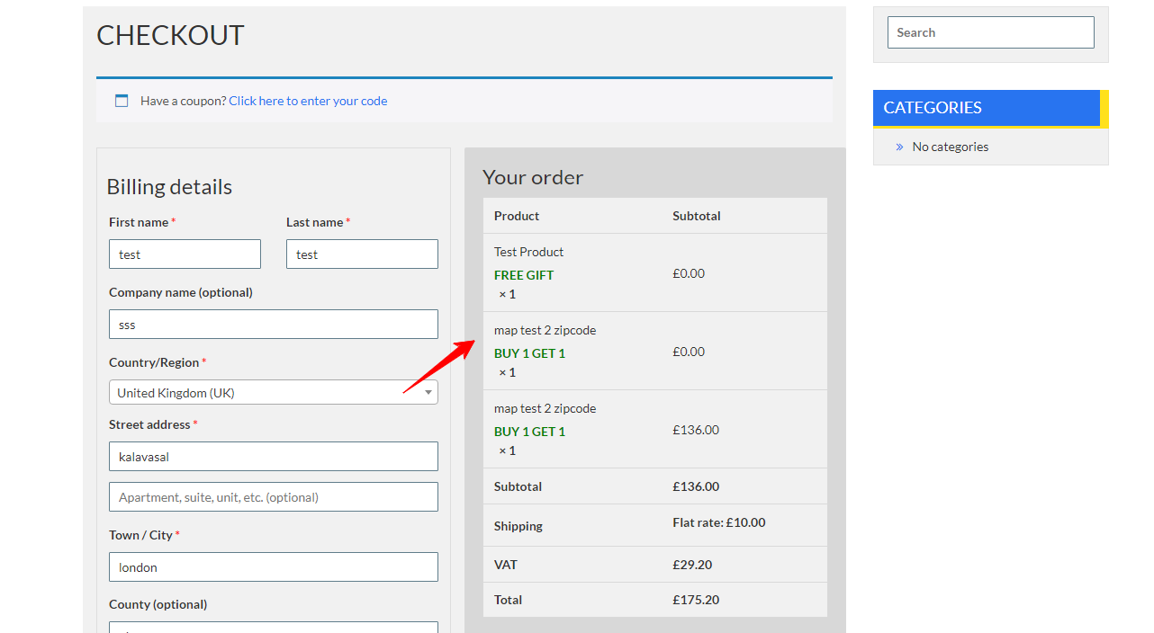Click the double-chevron icon beside No categories

coord(899,147)
